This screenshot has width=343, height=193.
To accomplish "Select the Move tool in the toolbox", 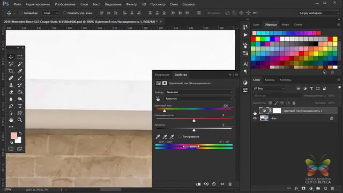I will [11, 57].
